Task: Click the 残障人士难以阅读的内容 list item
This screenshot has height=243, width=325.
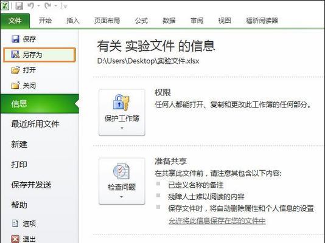Action: coord(206,197)
